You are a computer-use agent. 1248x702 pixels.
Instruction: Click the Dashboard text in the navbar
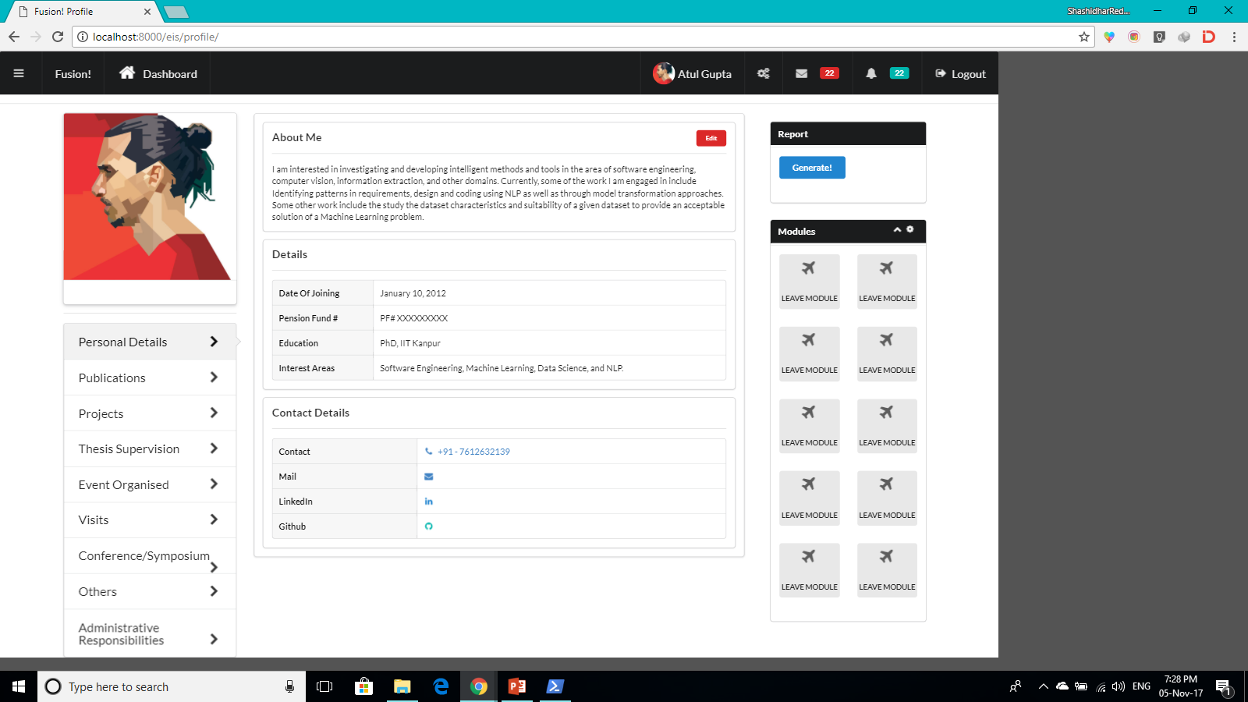coord(170,74)
